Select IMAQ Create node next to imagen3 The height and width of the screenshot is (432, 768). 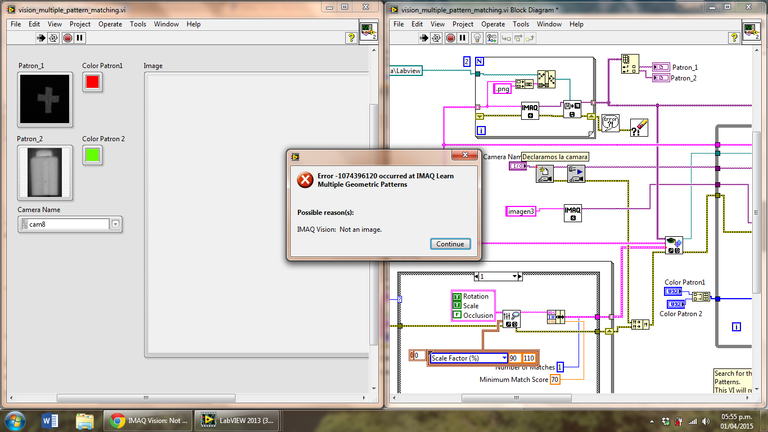point(573,213)
